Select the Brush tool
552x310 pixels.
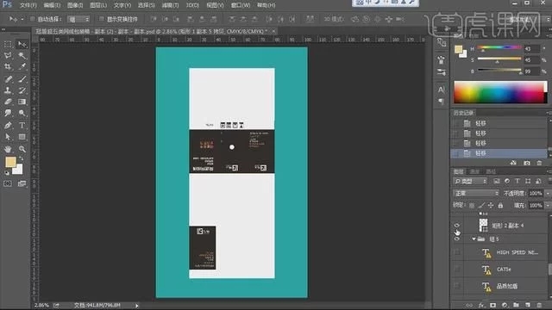coord(22,79)
